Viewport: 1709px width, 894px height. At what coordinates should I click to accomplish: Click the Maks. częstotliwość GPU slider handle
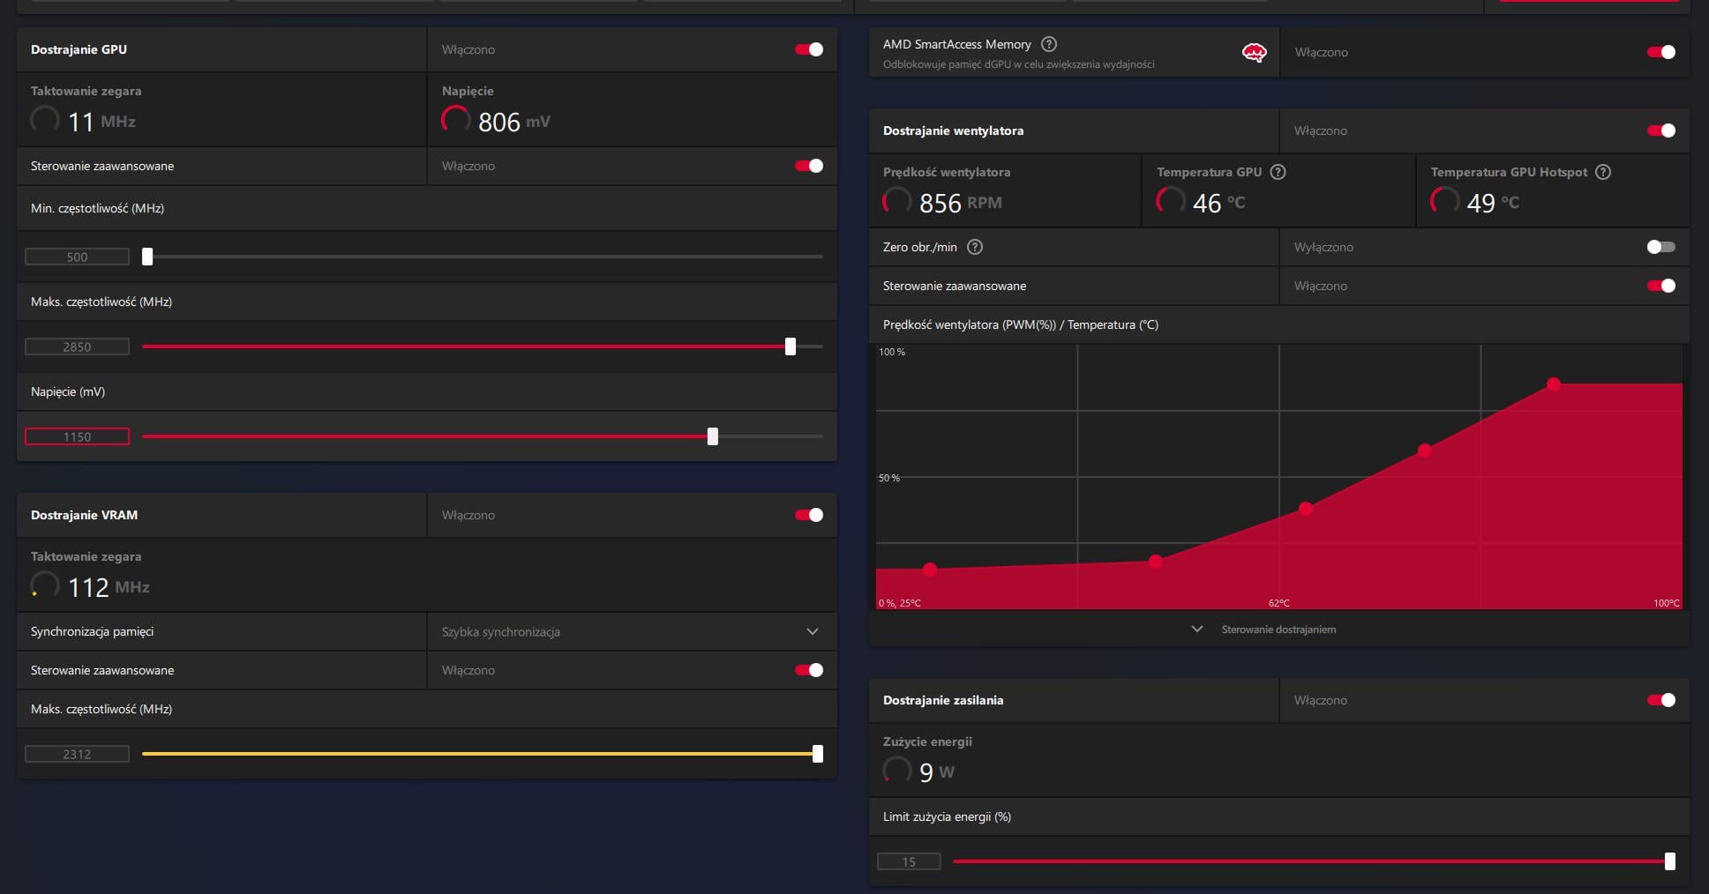791,346
